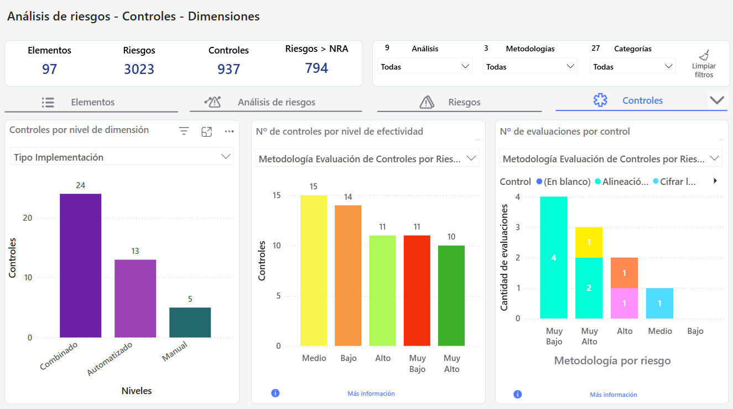
Task: Select the Controles tab
Action: (x=642, y=100)
